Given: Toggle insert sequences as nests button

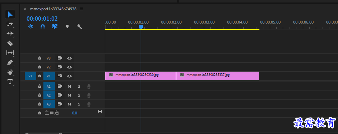Looking at the screenshot, I should pos(30,26).
